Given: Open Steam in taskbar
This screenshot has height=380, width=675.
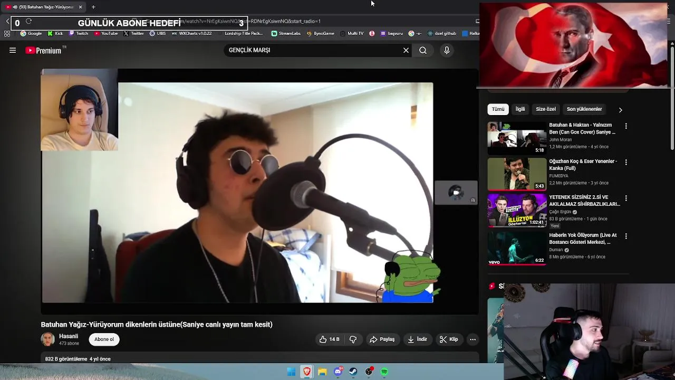Looking at the screenshot, I should 353,372.
